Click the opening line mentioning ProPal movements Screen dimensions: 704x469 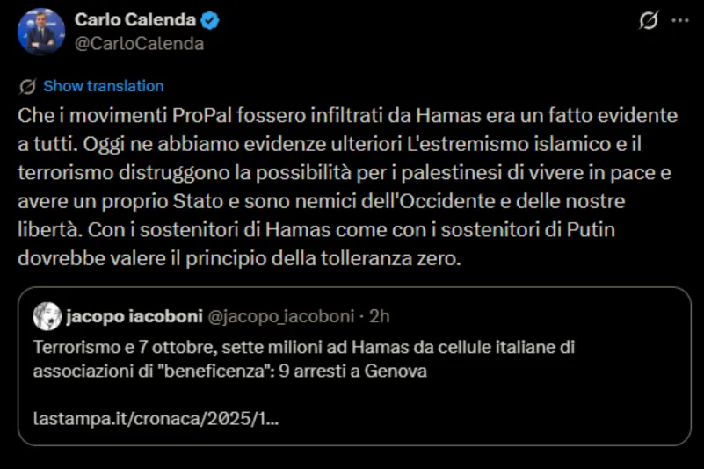pyautogui.click(x=347, y=116)
